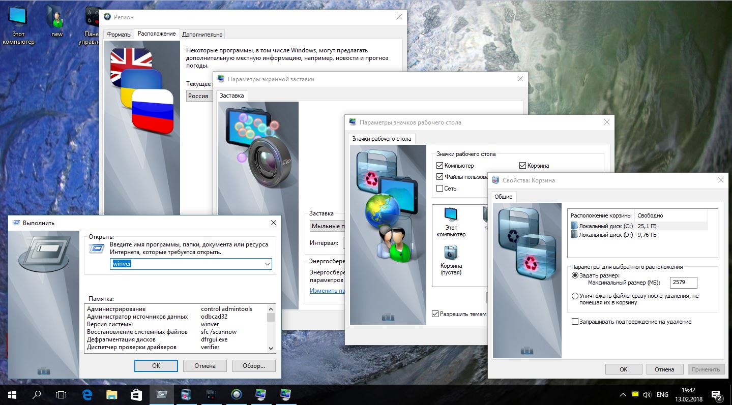Click the ENG language indicator
Screen dimensions: 732x405
tap(662, 394)
